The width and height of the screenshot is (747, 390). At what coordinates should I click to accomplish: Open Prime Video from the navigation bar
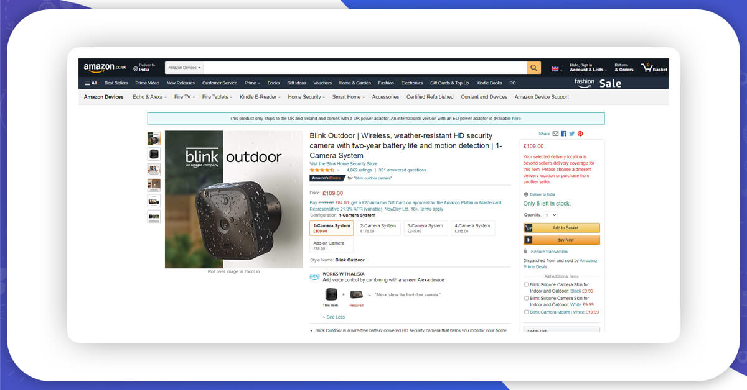click(x=147, y=83)
